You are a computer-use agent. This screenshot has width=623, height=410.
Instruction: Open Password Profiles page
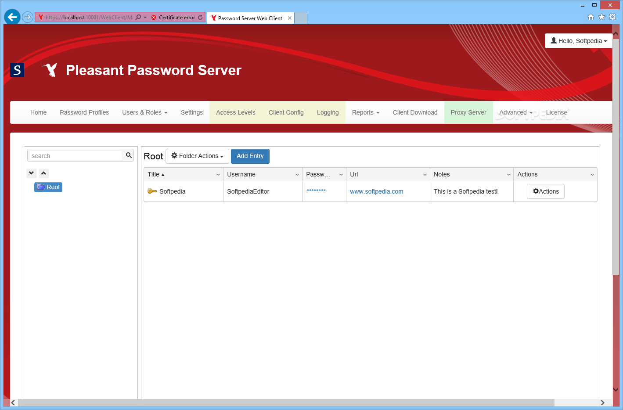click(84, 112)
